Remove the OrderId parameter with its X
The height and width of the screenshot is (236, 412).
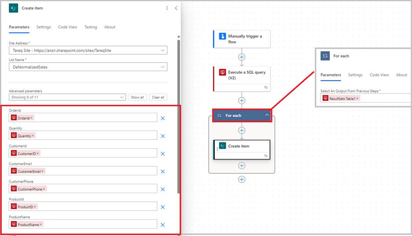[163, 118]
